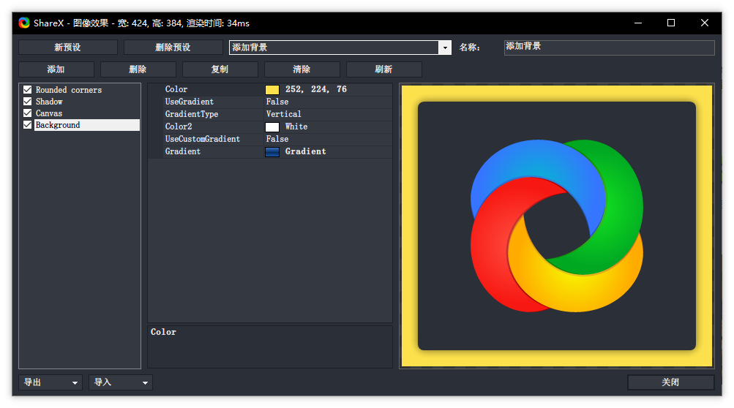
Task: Uncheck the Background effect checkbox
Action: [28, 125]
